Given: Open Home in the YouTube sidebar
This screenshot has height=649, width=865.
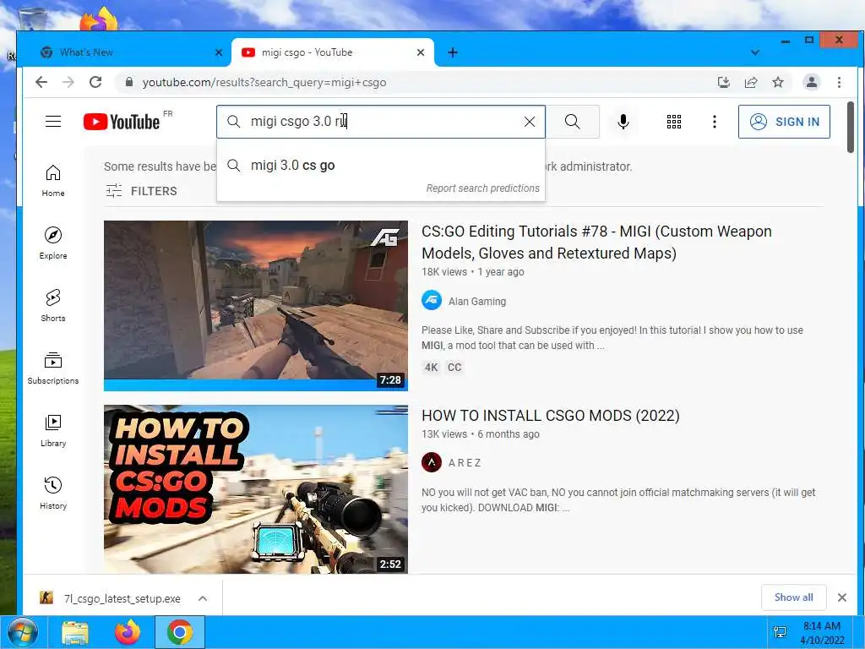Looking at the screenshot, I should pos(53,181).
